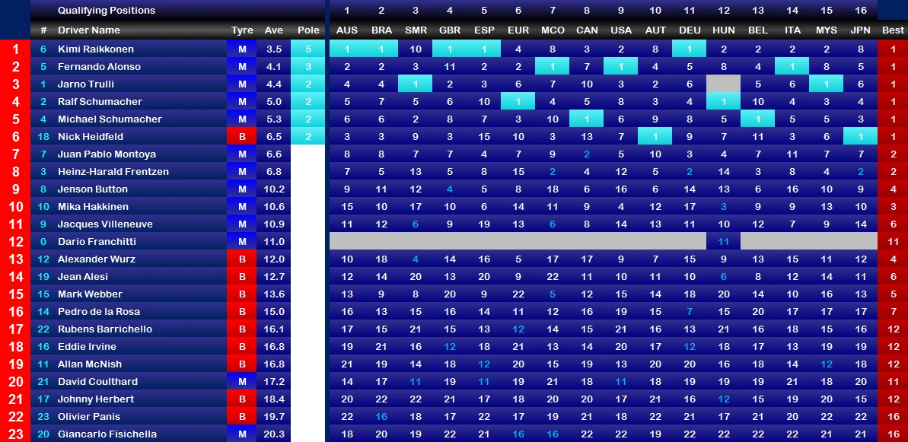
Task: Select the Best column header
Action: coord(892,30)
